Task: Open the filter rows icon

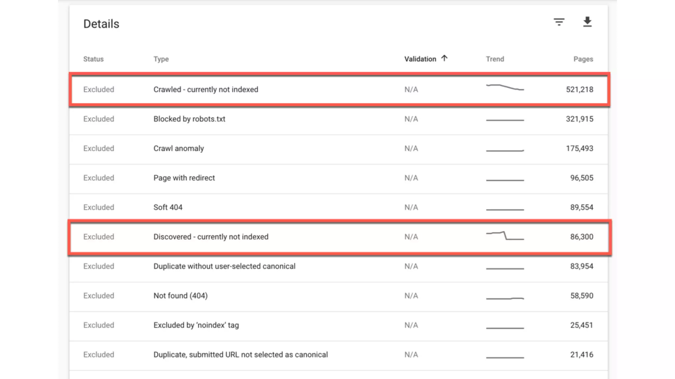Action: (x=559, y=22)
